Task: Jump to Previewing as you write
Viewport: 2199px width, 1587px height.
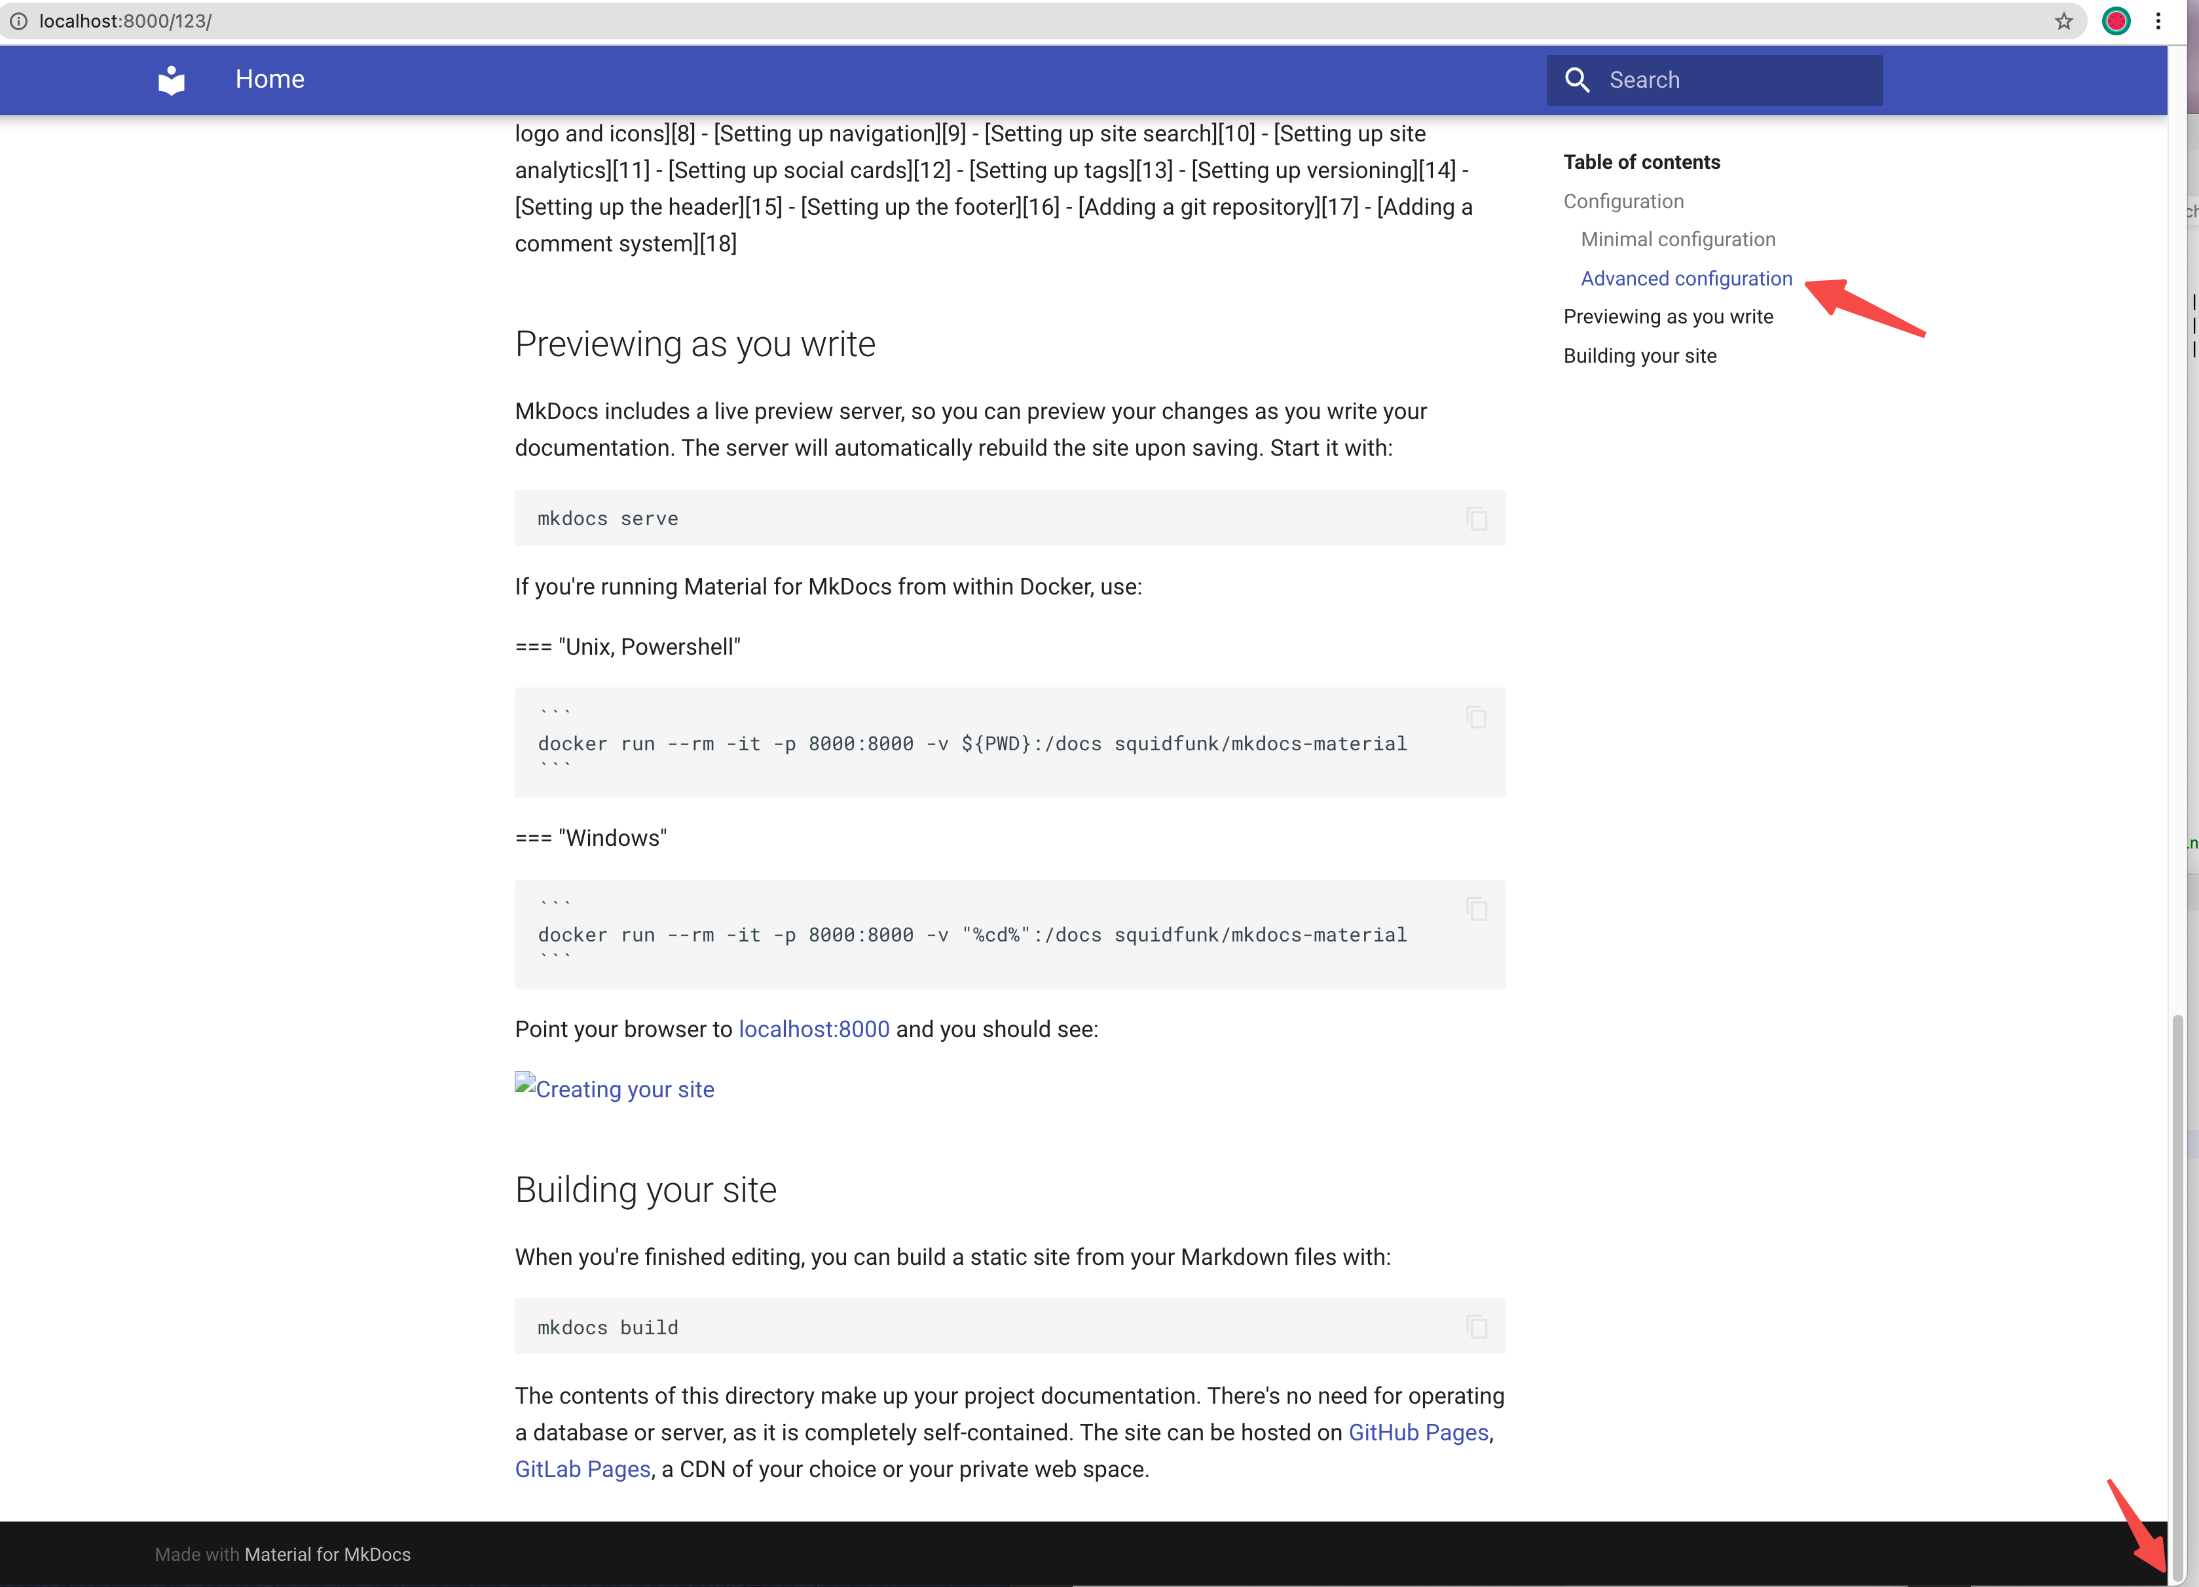Action: point(1668,317)
